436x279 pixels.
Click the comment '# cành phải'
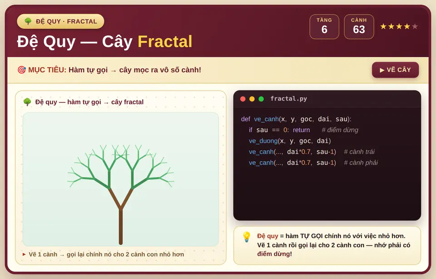point(361,163)
